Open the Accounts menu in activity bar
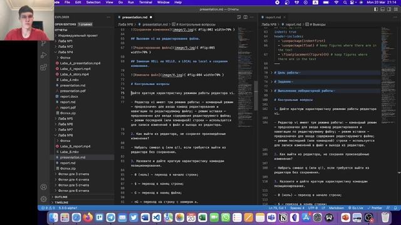401x225 pixels. 43,187
